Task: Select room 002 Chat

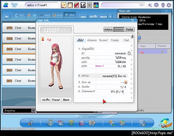Action: pos(19,59)
